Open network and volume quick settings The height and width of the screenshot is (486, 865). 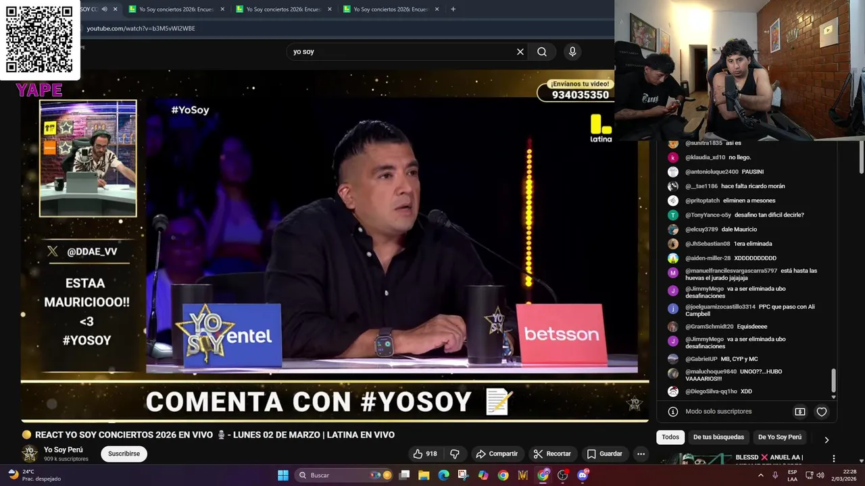tap(814, 475)
